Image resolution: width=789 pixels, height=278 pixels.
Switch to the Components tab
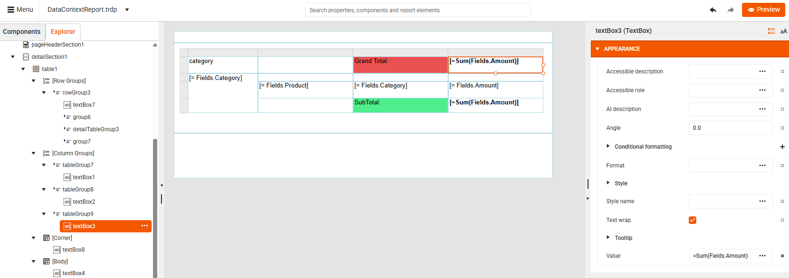pos(22,32)
